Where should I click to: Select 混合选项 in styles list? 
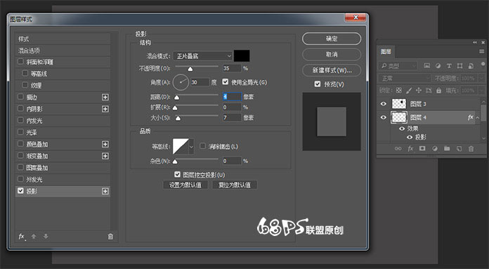[x=63, y=51]
